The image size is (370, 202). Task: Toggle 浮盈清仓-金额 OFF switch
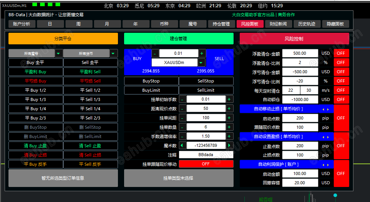coord(341,53)
